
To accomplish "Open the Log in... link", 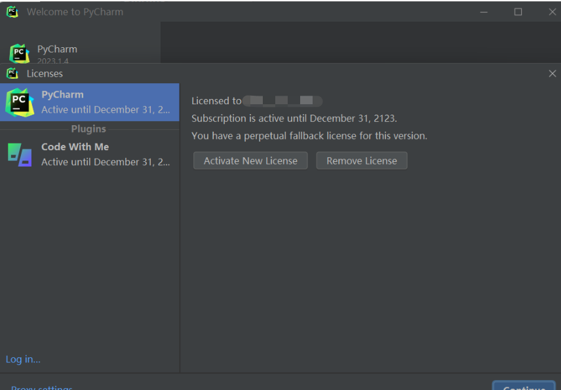I will pyautogui.click(x=23, y=359).
